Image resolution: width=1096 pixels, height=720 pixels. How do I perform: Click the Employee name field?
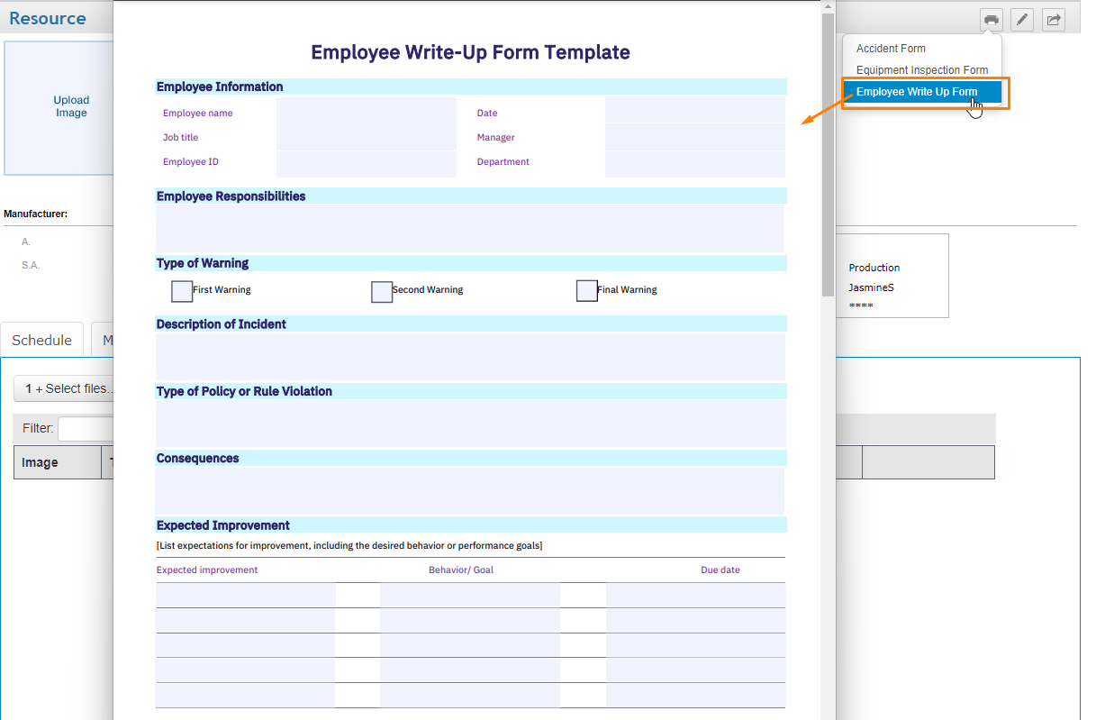click(x=367, y=111)
